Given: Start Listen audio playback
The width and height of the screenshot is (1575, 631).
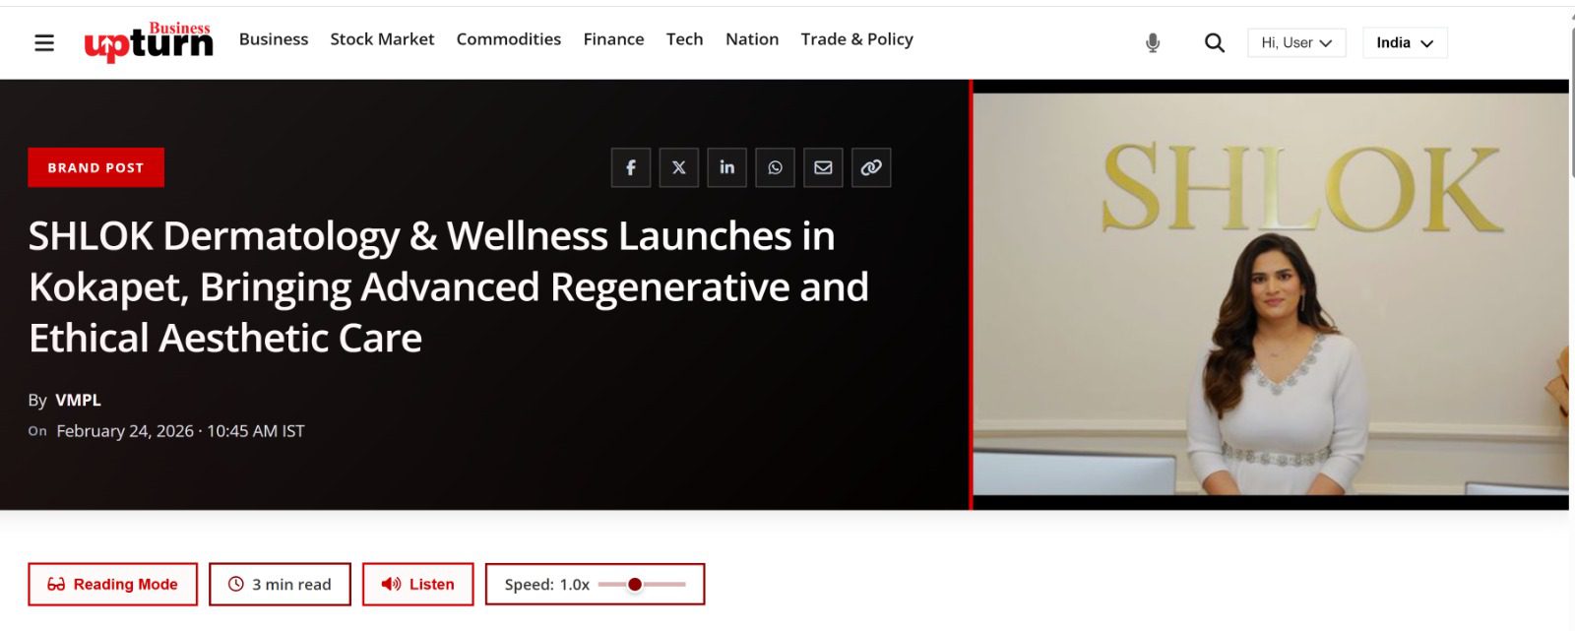Looking at the screenshot, I should (x=418, y=584).
